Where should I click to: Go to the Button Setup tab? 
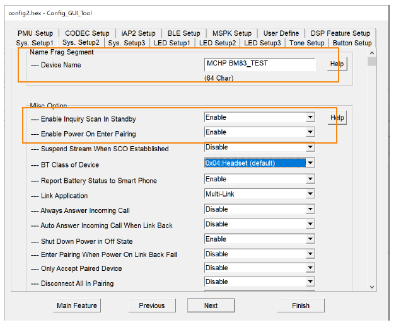[x=352, y=43]
